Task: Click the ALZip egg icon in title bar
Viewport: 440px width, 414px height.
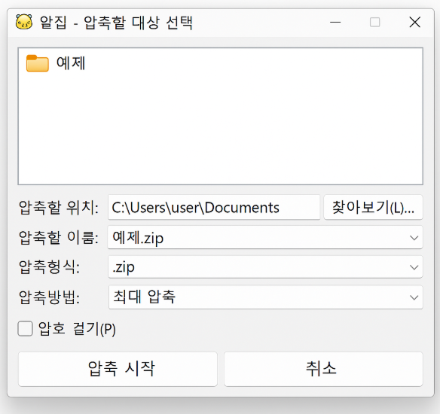Action: [24, 22]
